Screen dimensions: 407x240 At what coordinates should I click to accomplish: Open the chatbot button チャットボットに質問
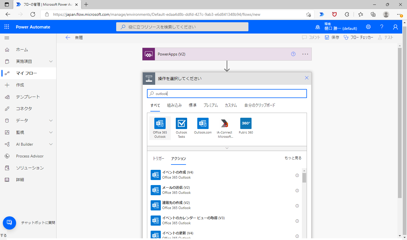pyautogui.click(x=9, y=223)
